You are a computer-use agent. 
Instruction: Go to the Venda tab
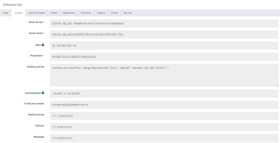(54, 13)
